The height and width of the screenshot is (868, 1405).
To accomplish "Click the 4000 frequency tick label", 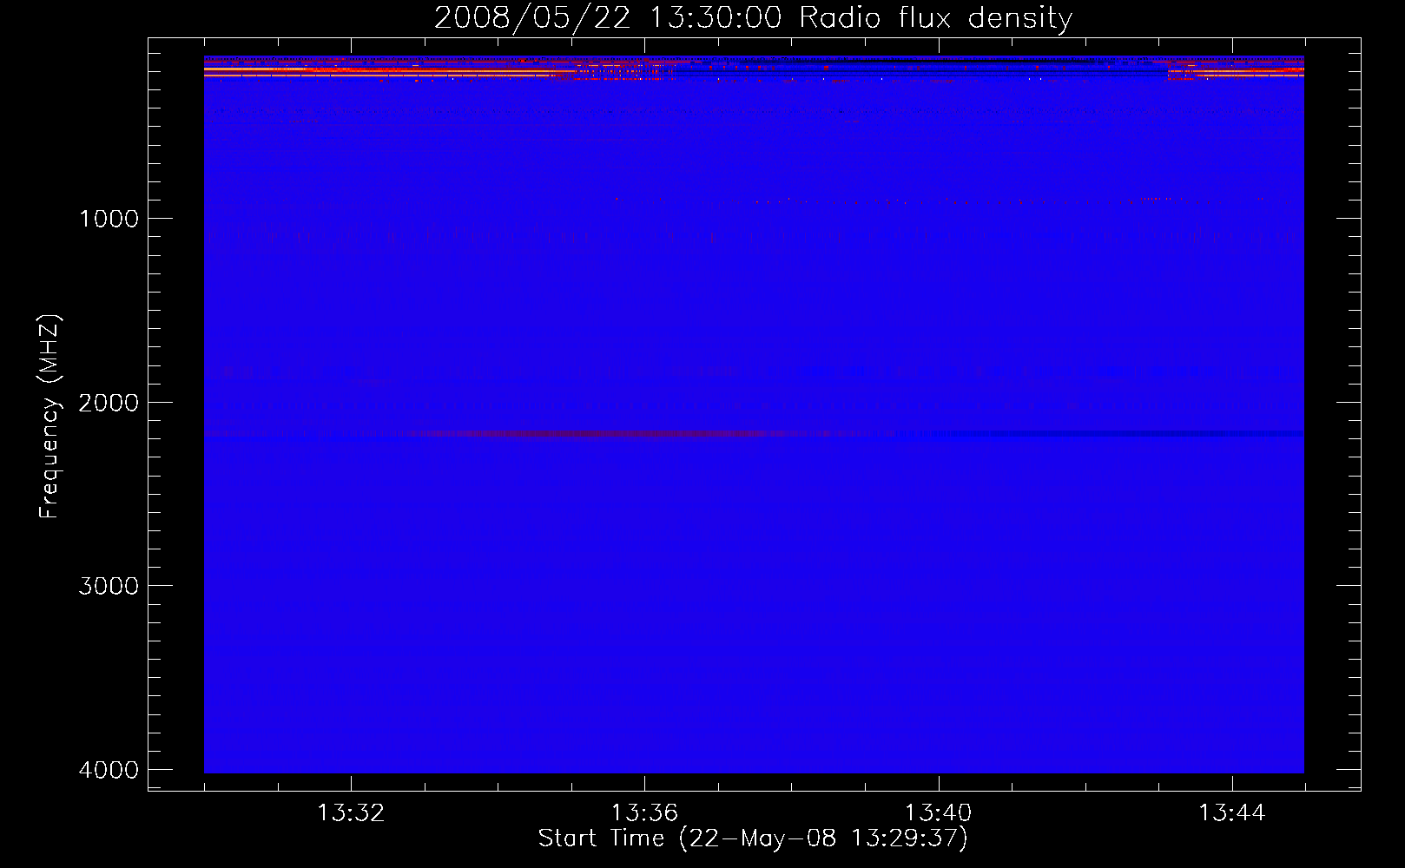I will pos(109,770).
